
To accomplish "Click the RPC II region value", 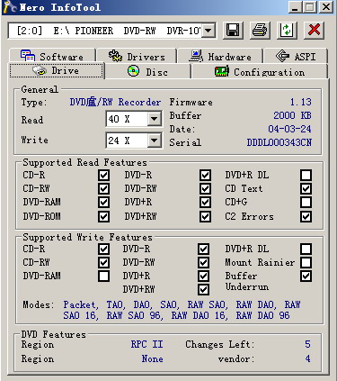I will pyautogui.click(x=146, y=344).
